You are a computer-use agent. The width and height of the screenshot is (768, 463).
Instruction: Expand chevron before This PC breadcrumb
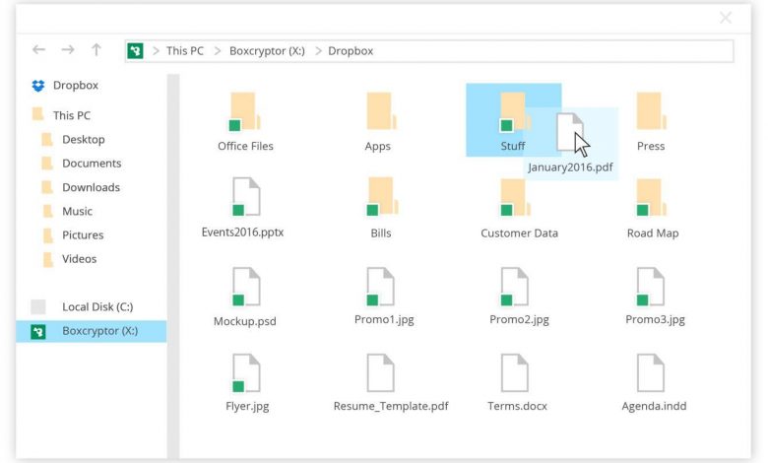[x=156, y=51]
